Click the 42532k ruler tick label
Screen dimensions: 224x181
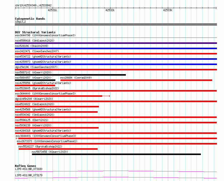click(110, 10)
